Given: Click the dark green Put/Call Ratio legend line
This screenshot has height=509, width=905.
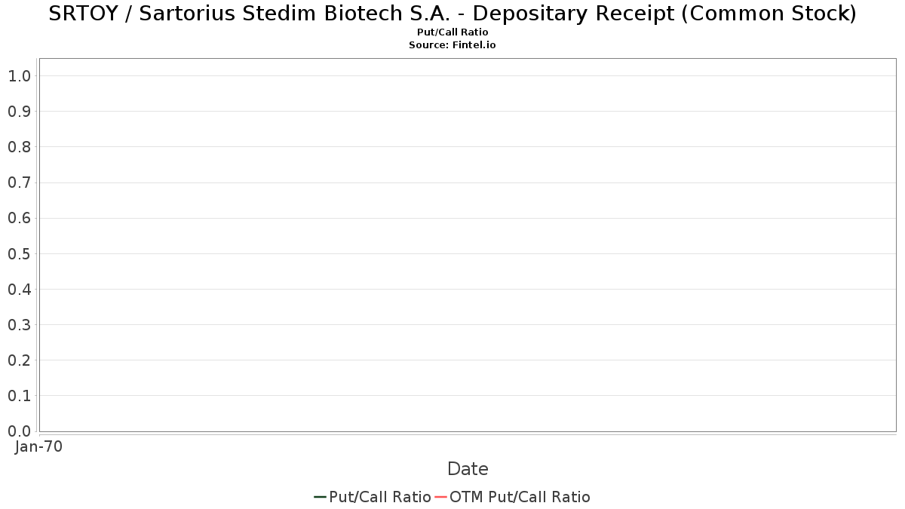Looking at the screenshot, I should [320, 497].
